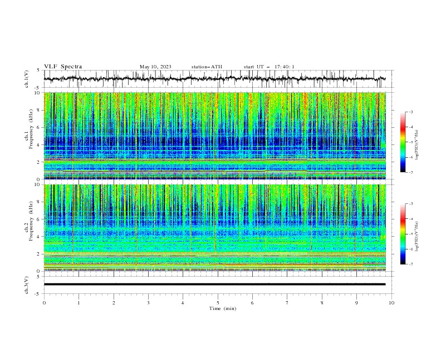Click the ch.1 voltage waveform trace
The height and width of the screenshot is (340, 441).
[x=214, y=79]
